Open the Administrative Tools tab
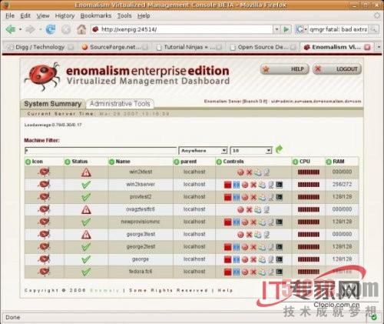 click(x=120, y=104)
